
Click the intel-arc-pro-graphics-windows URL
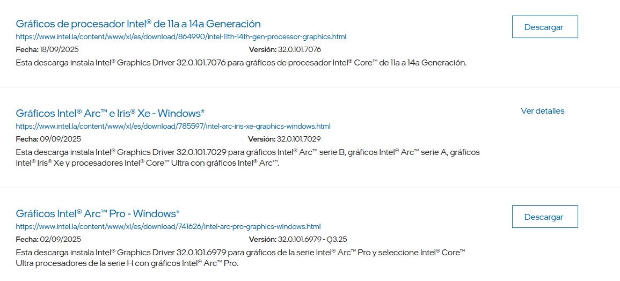pos(168,226)
